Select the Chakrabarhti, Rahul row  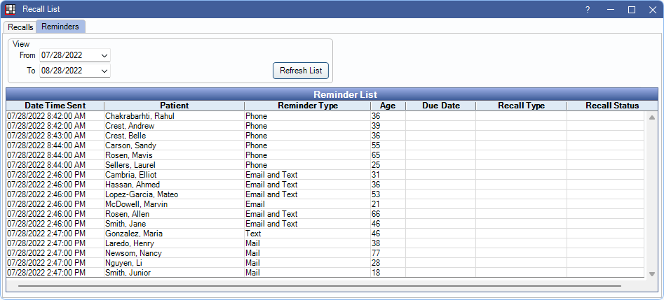[139, 116]
